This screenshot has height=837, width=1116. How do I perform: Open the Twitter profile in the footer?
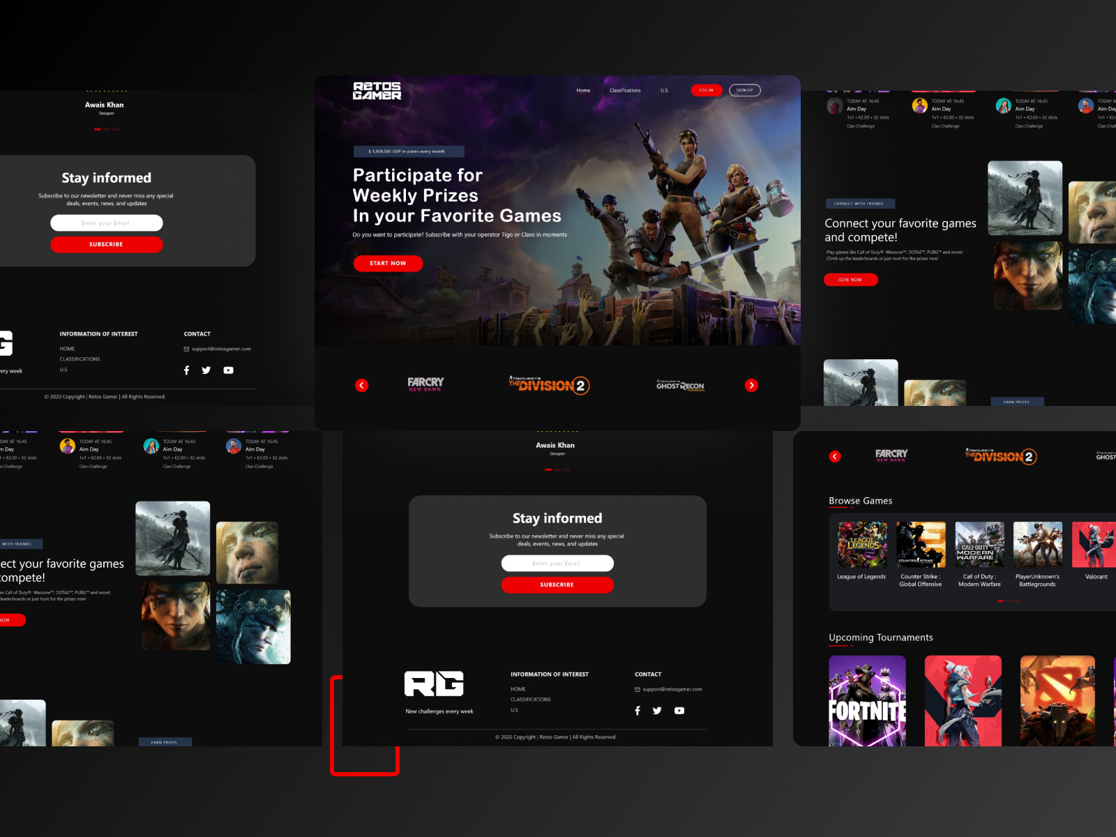[x=657, y=711]
